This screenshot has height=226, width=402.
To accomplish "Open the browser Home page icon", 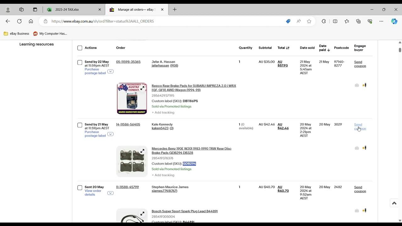I will (31, 21).
